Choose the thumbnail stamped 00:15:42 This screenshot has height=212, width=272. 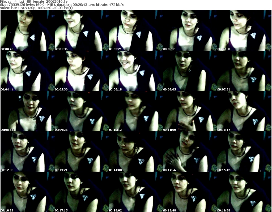(x=244, y=152)
